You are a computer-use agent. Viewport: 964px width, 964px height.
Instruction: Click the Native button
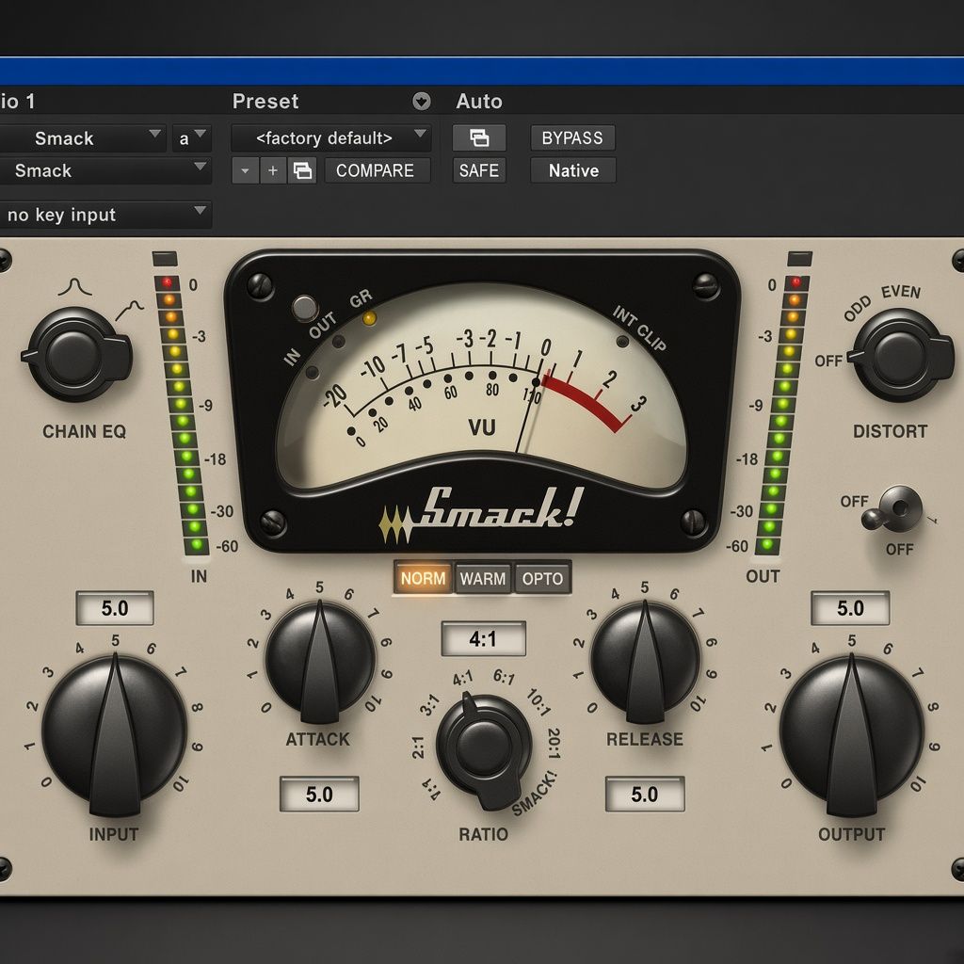(573, 170)
